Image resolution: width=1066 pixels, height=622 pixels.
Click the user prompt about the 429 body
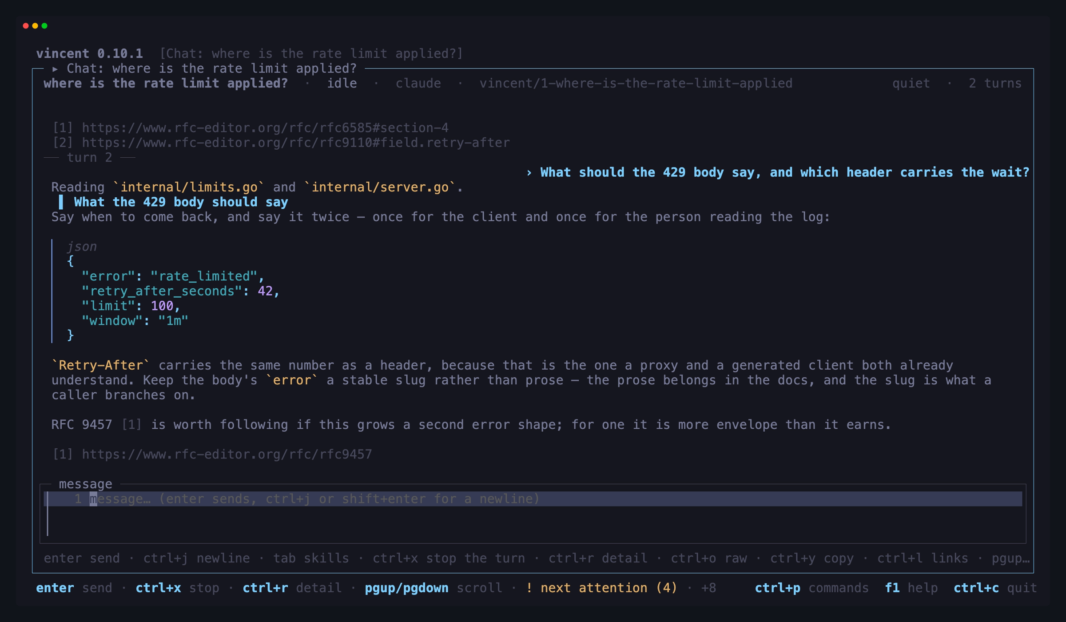click(x=778, y=172)
